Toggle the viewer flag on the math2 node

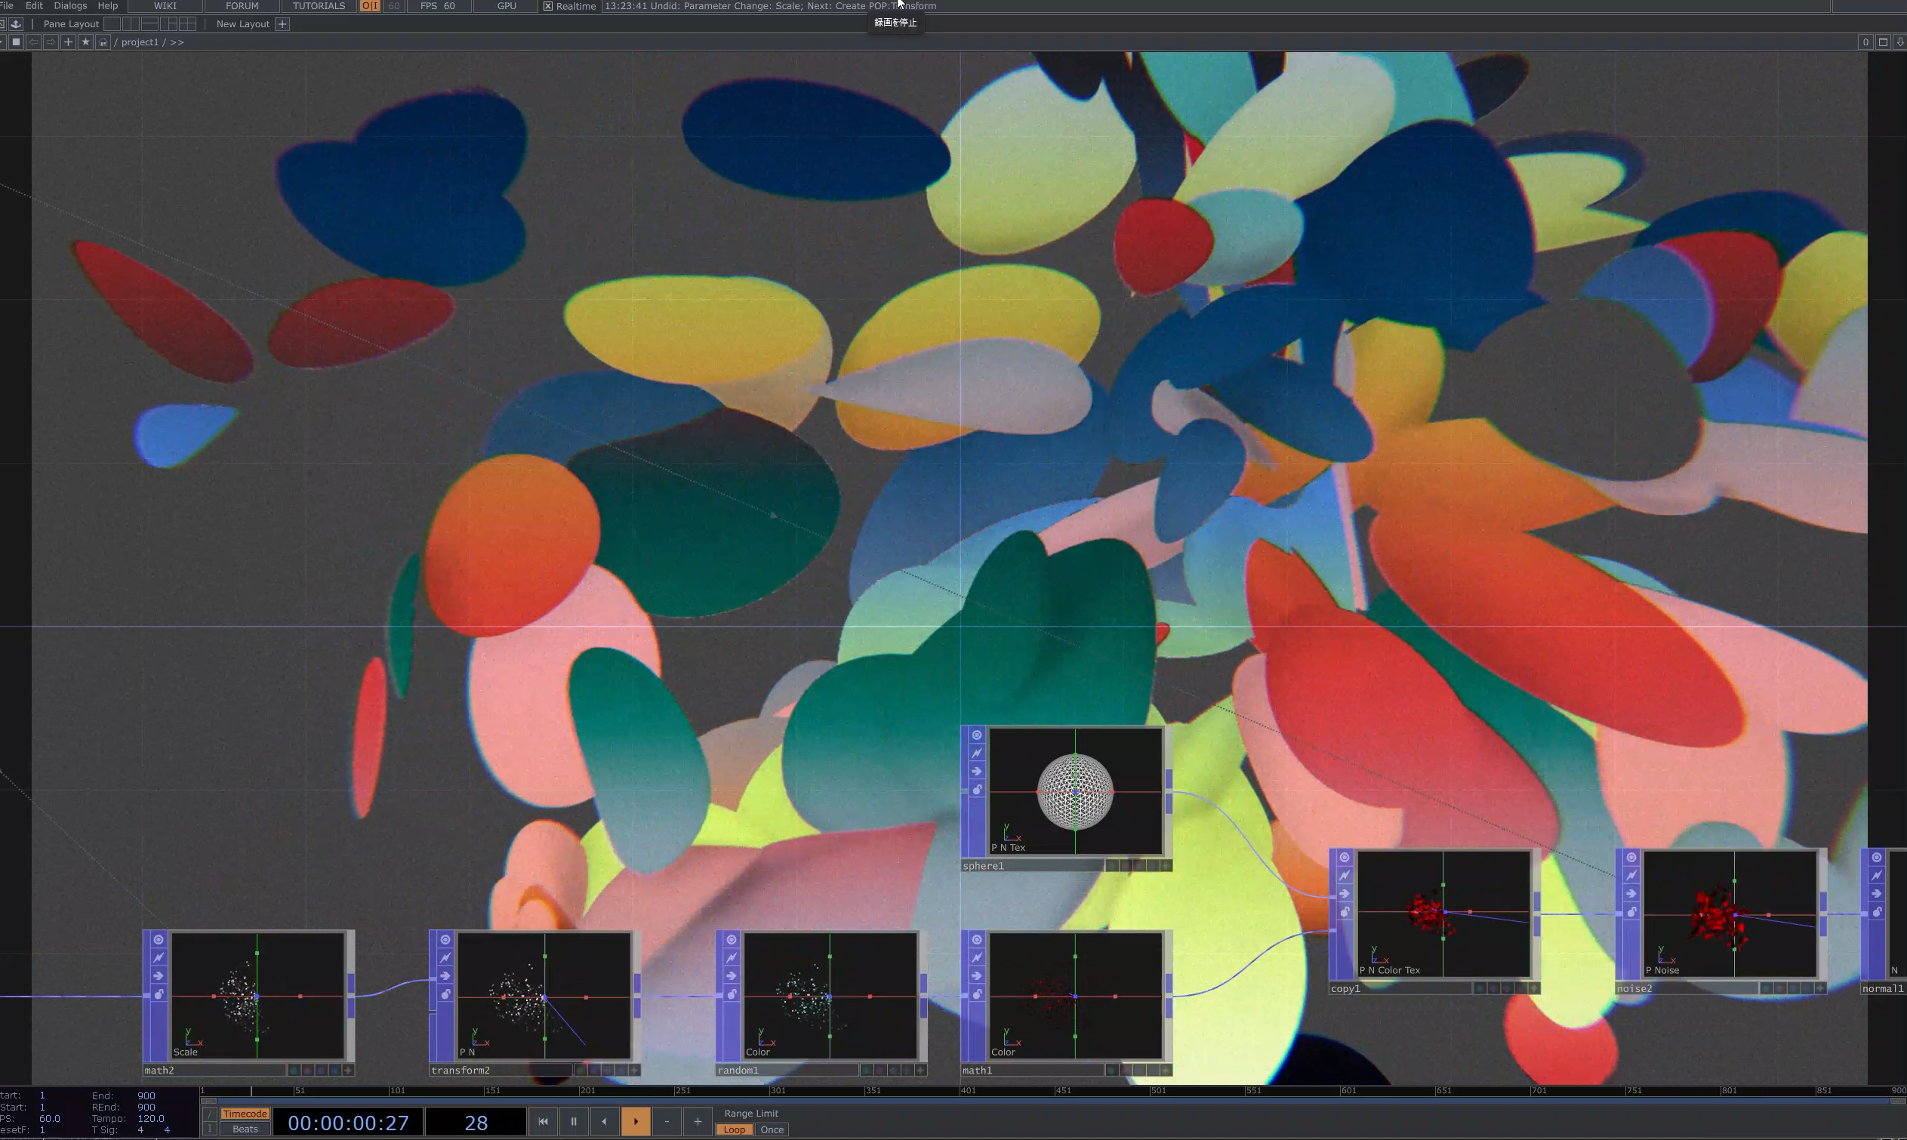(159, 939)
